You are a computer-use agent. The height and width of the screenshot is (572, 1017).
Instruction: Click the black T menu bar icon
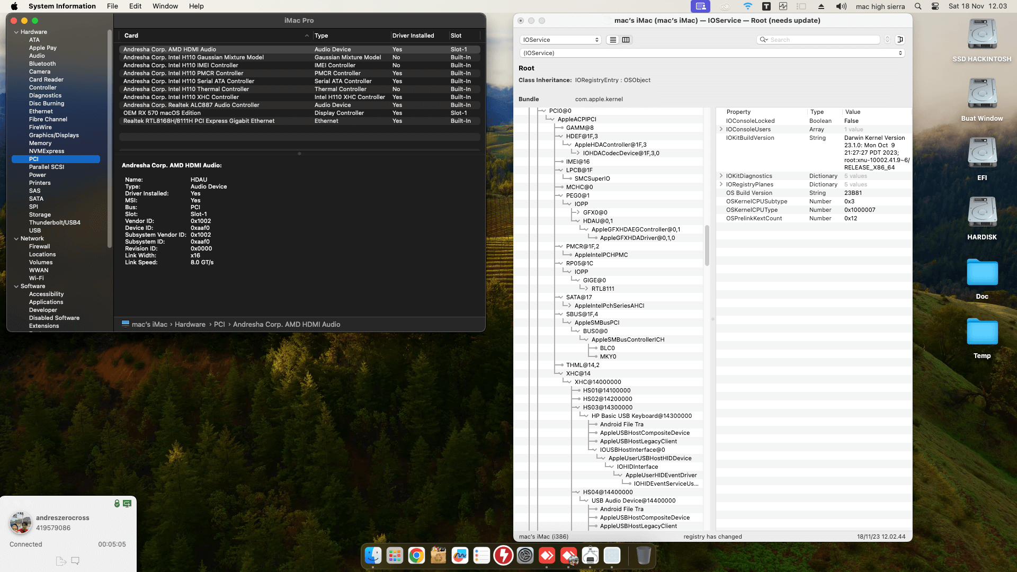coord(766,6)
